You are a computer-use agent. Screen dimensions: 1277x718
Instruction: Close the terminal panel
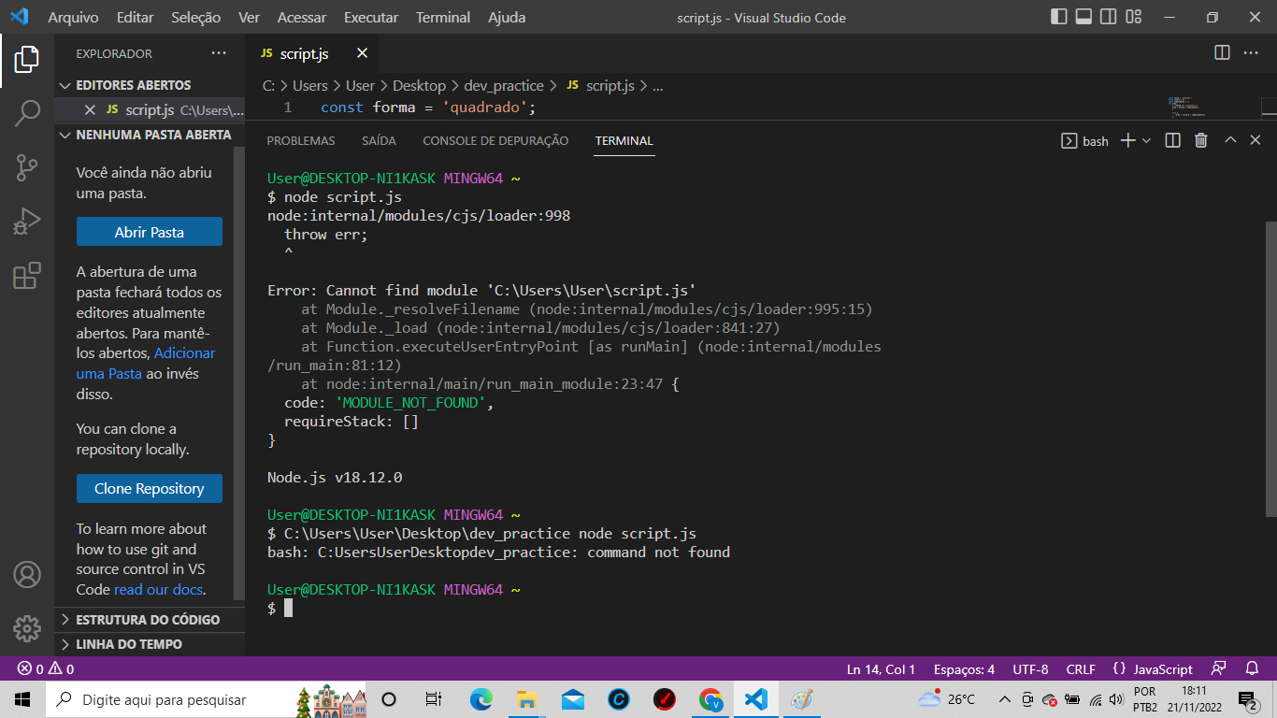[x=1255, y=140]
